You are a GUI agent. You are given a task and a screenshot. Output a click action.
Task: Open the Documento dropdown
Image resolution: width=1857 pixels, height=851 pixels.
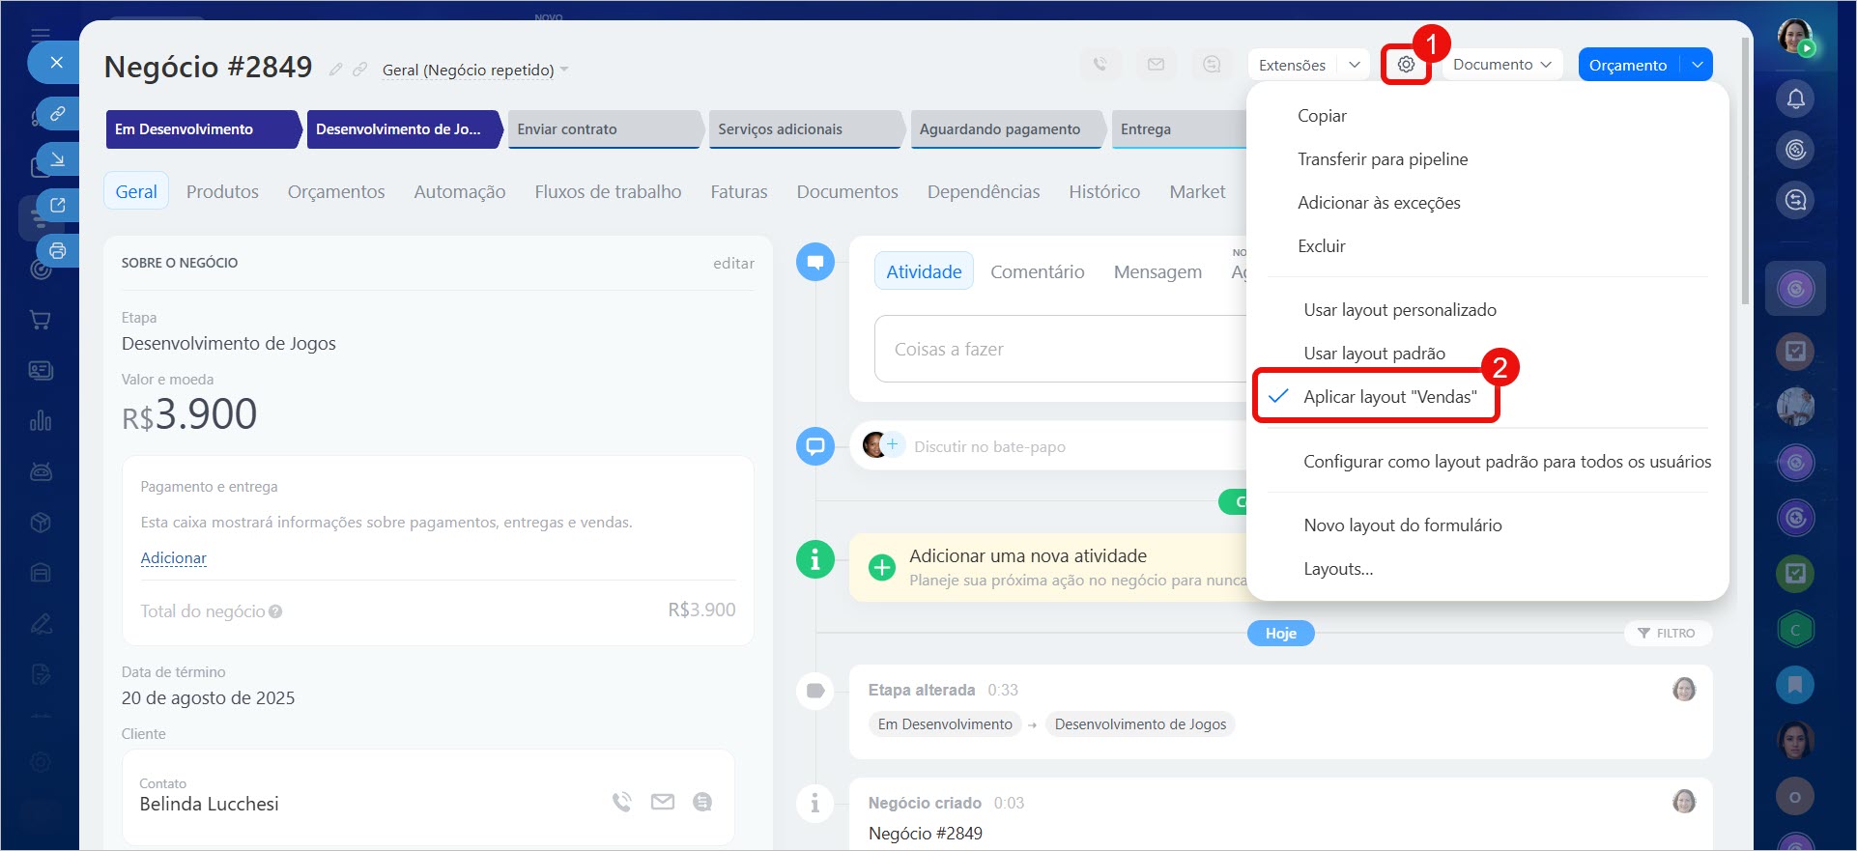1501,65
